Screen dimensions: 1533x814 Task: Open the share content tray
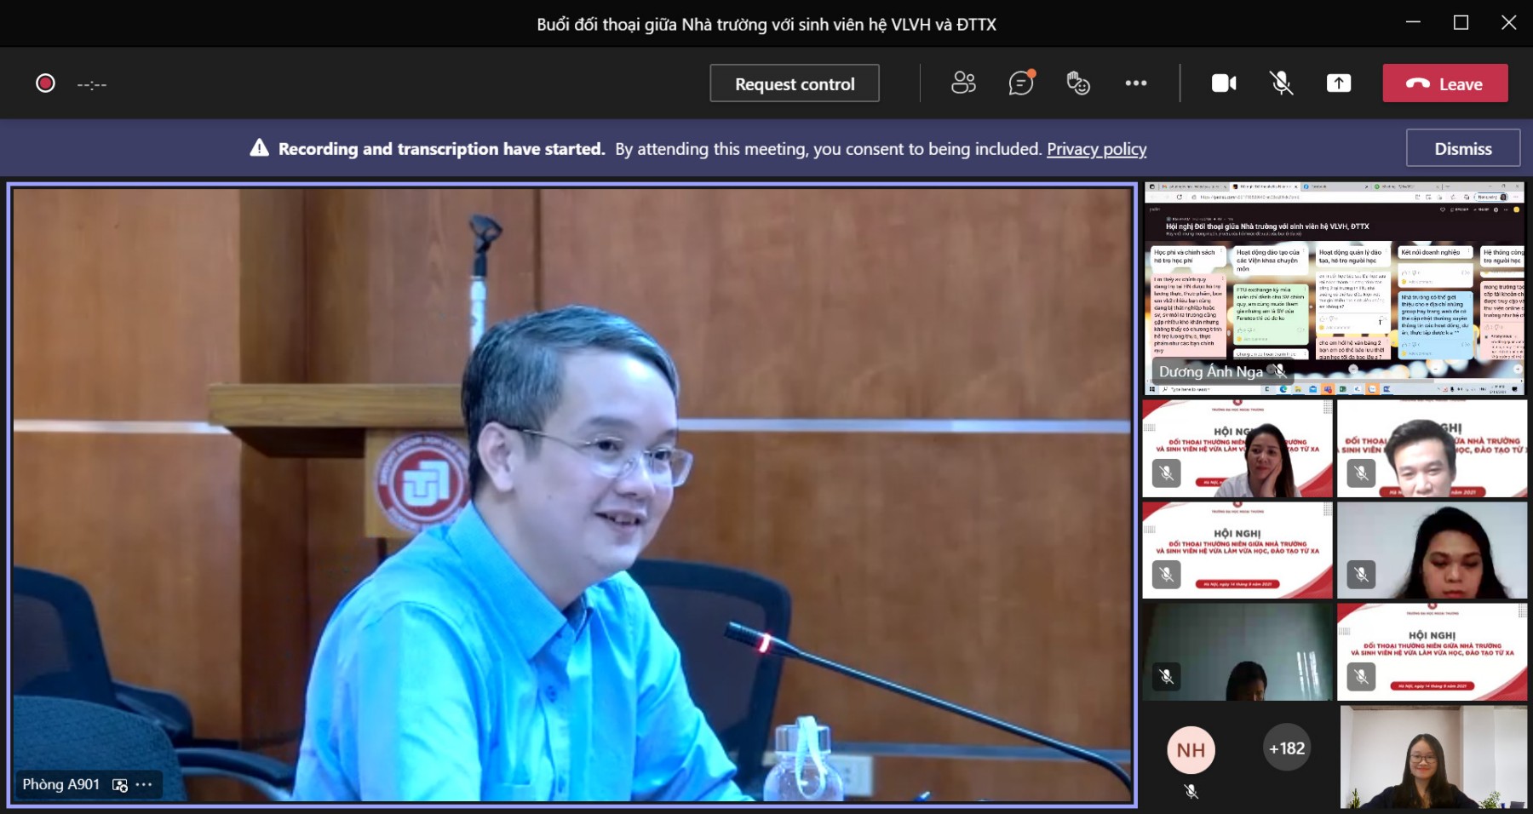1338,83
